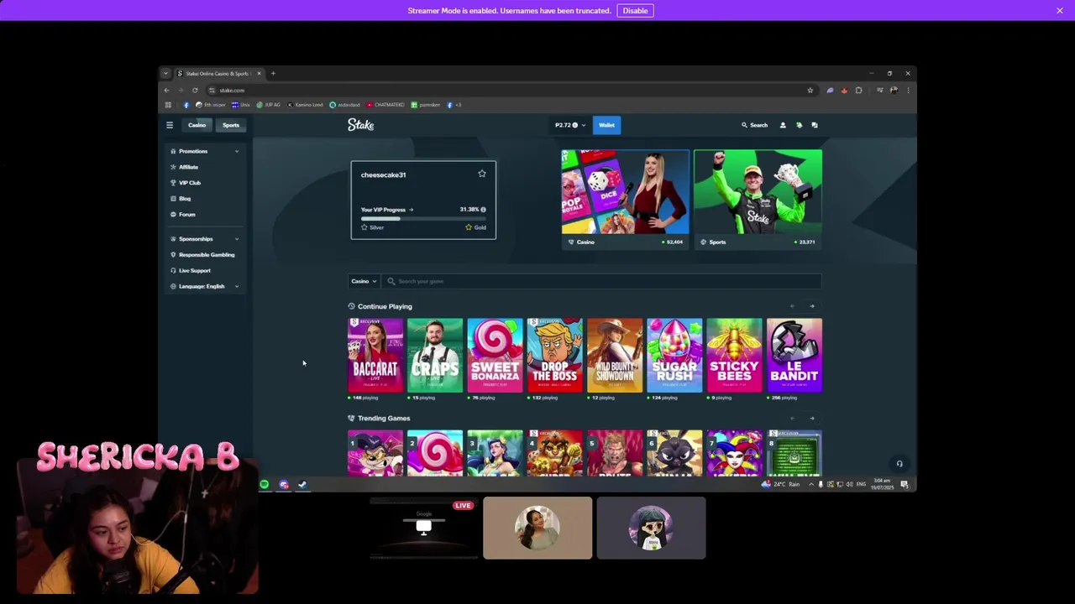The height and width of the screenshot is (604, 1075).
Task: Open the live support headset bubble
Action: pyautogui.click(x=899, y=463)
